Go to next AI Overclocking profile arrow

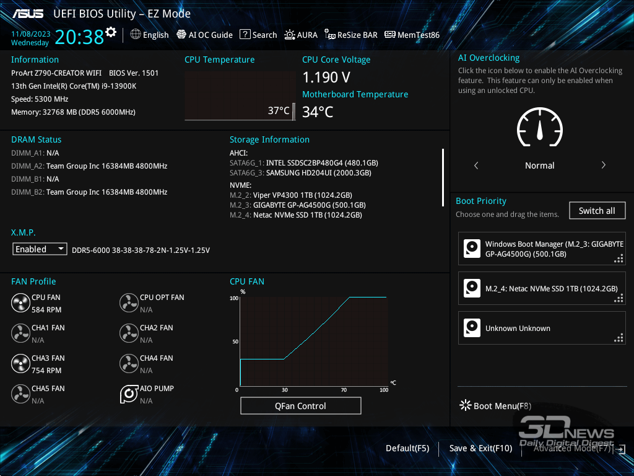pos(603,165)
